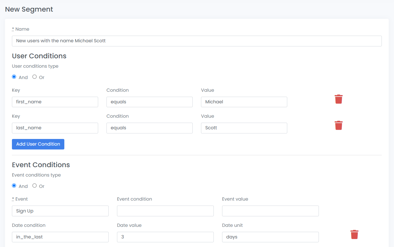
Task: Change condition equals for last_name row
Action: pyautogui.click(x=149, y=128)
